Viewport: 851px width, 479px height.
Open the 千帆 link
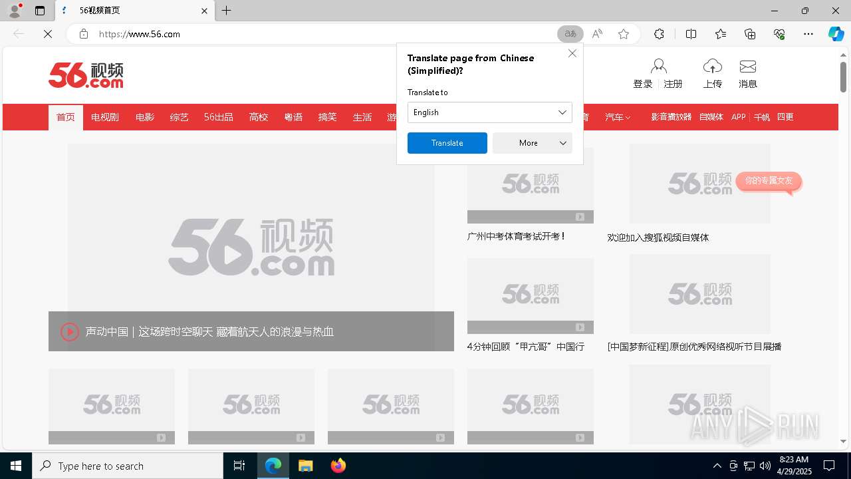tap(762, 117)
